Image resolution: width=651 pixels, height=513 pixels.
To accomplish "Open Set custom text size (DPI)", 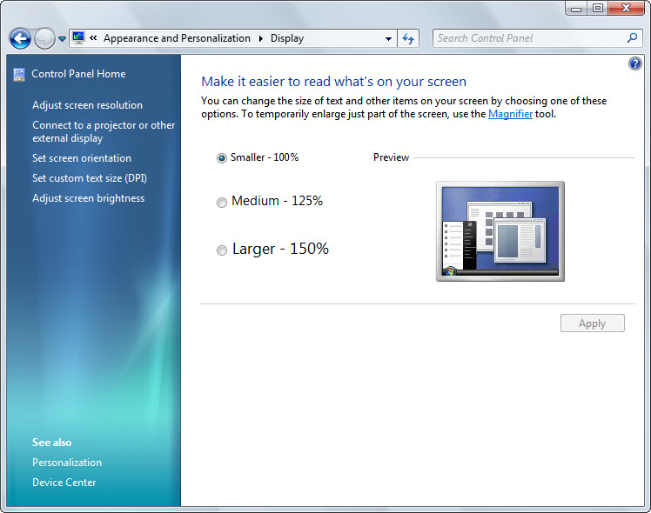I will pyautogui.click(x=90, y=178).
